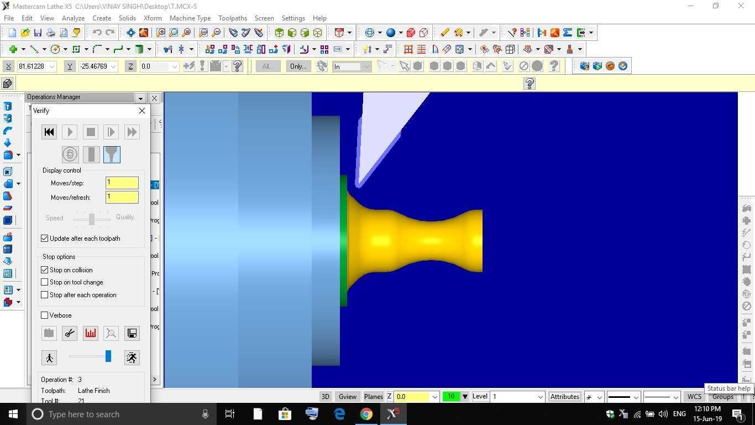Open the red chart icon in Verify
The image size is (755, 425).
(x=91, y=333)
